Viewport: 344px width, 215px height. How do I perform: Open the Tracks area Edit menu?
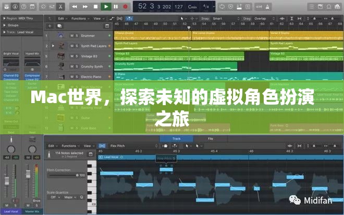pos(63,19)
